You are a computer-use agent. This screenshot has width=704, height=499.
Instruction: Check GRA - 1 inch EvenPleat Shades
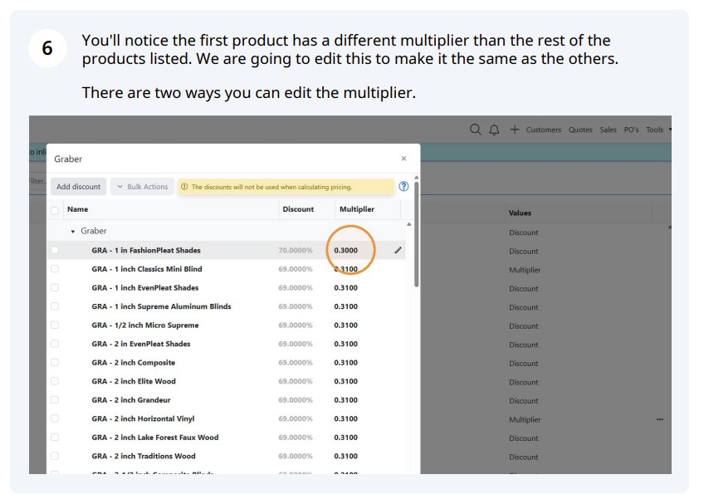point(55,287)
